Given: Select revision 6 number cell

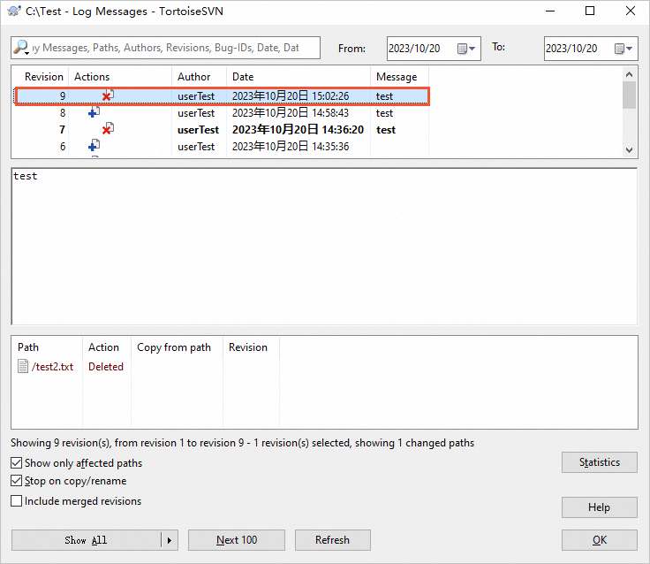Looking at the screenshot, I should (62, 147).
